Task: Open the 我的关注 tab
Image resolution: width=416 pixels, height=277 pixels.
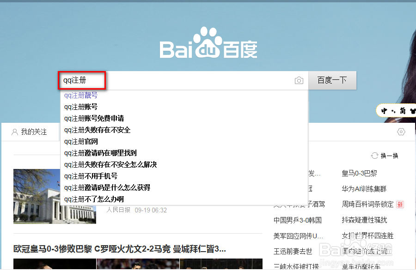Action: (29, 132)
